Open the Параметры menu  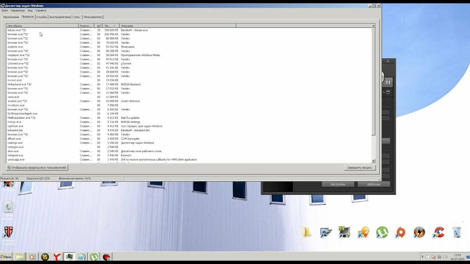[18, 11]
